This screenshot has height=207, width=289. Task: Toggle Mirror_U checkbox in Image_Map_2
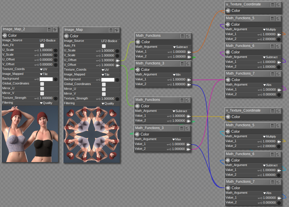pos(42,88)
